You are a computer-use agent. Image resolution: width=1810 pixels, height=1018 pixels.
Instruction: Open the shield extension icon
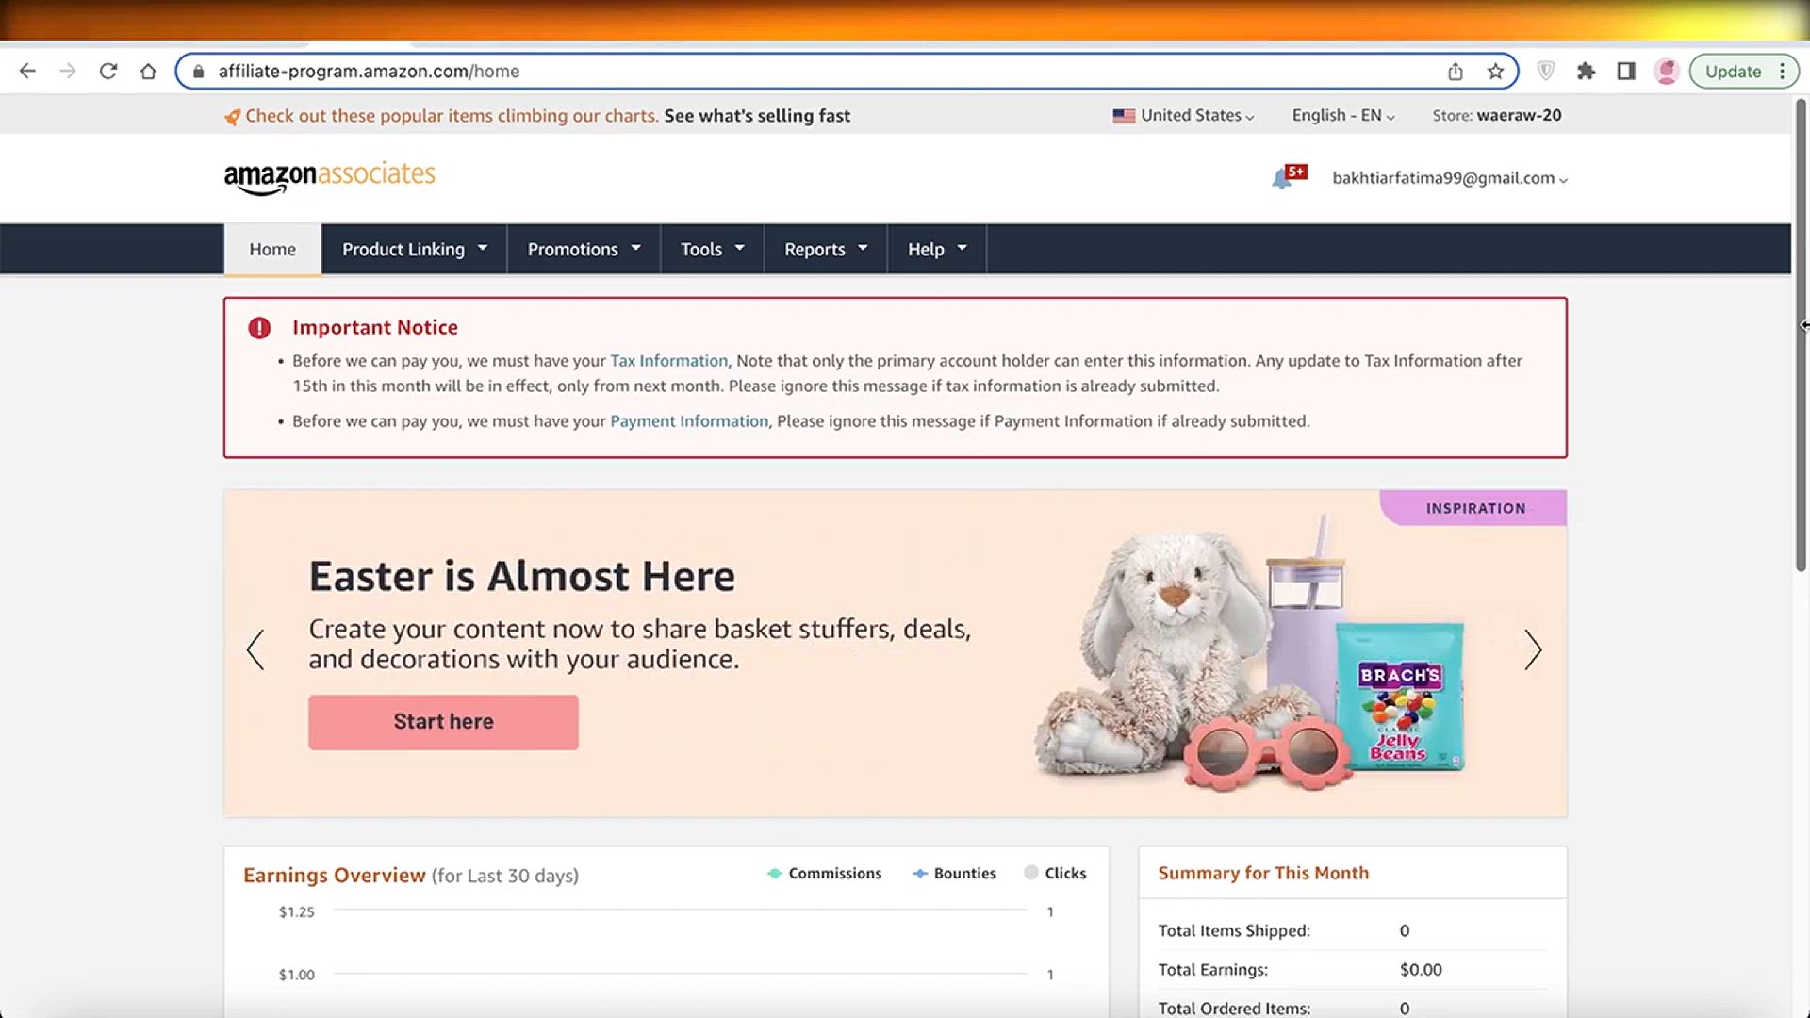(1546, 71)
